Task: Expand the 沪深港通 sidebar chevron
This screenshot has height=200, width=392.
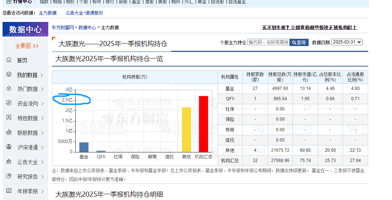Action: [x=42, y=147]
